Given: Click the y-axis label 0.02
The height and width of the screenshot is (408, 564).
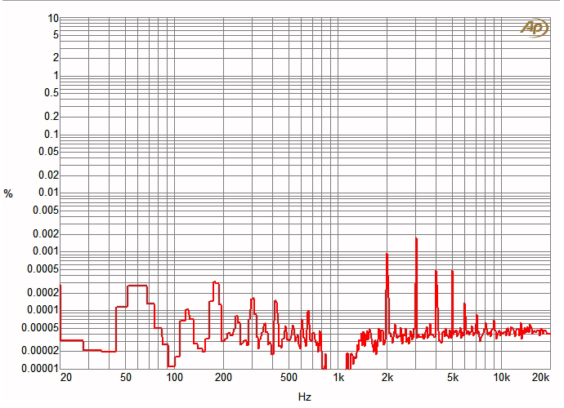Looking at the screenshot, I should click(48, 175).
